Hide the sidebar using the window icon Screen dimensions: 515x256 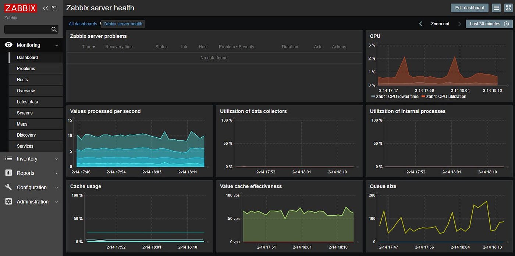click(54, 8)
